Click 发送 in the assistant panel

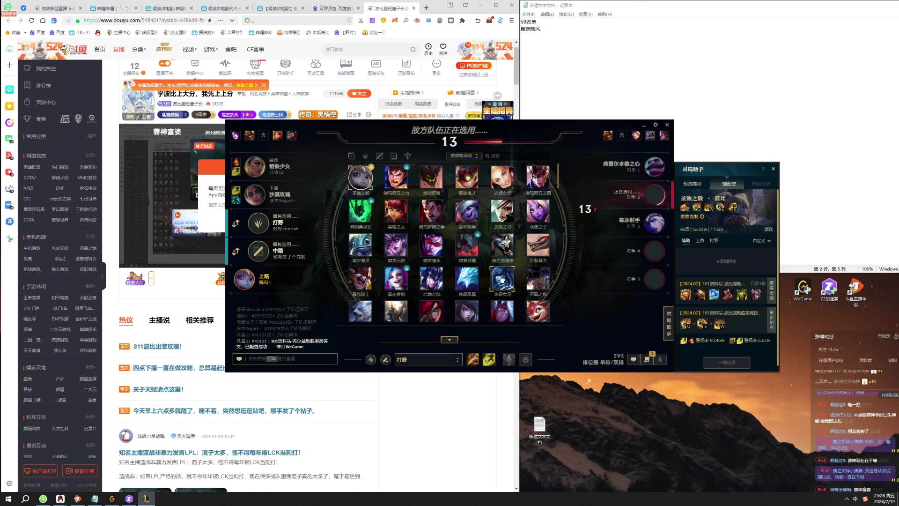coord(768,229)
